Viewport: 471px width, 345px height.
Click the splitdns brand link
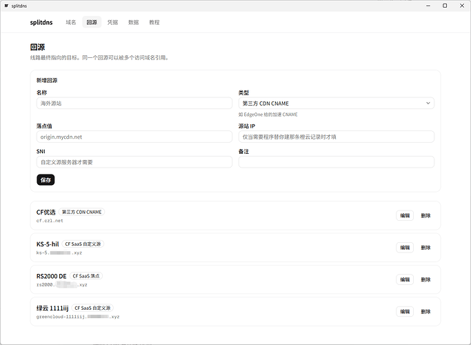(x=41, y=23)
